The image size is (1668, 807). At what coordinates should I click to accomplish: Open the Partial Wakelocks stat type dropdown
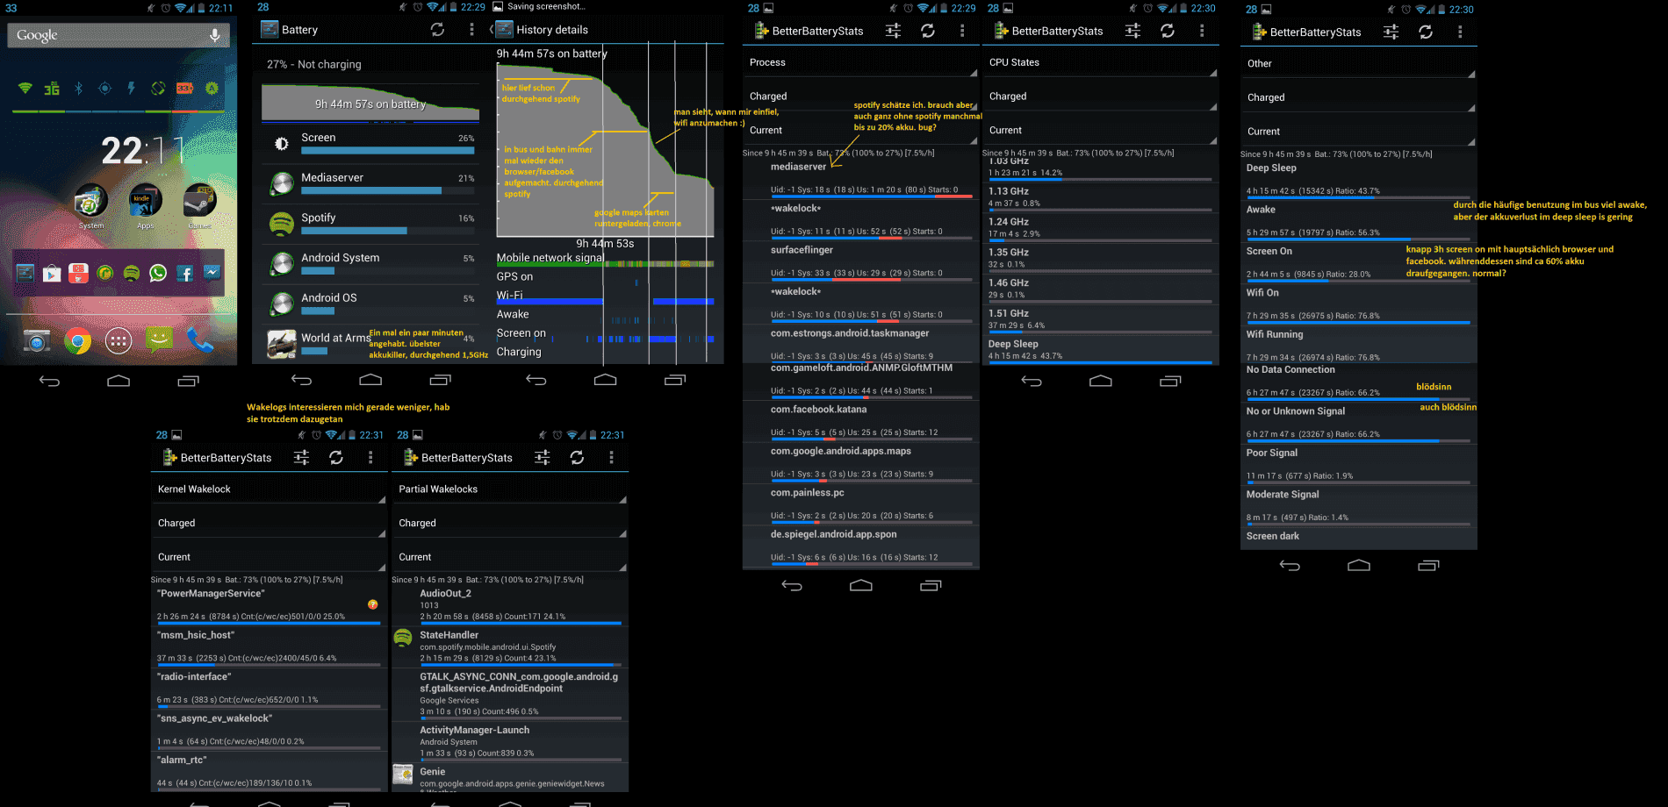tap(510, 489)
